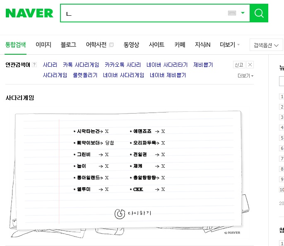Open related search 제비뽑기
Viewport: 284px width, 246px height.
[203, 65]
